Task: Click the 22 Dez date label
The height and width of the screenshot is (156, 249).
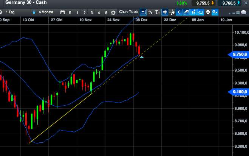Action: point(170,20)
